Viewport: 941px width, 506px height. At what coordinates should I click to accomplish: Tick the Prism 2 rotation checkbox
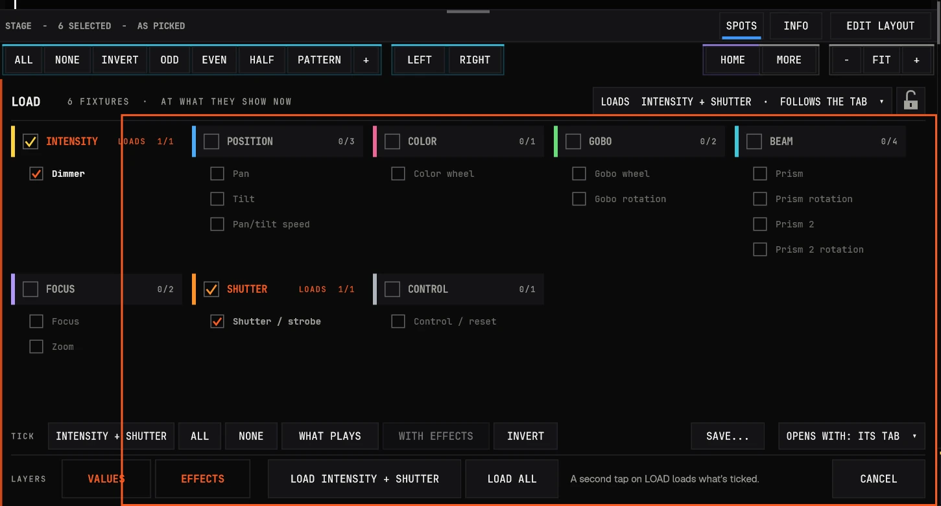click(760, 249)
